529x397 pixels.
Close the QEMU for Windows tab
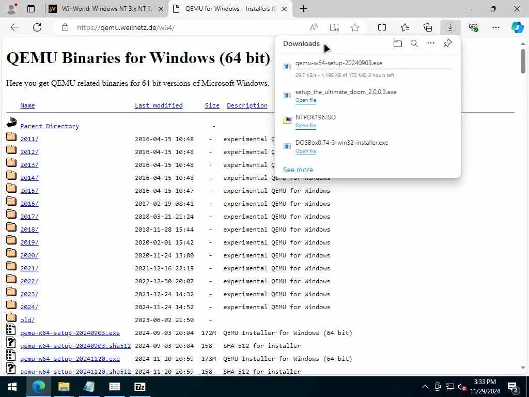(285, 9)
